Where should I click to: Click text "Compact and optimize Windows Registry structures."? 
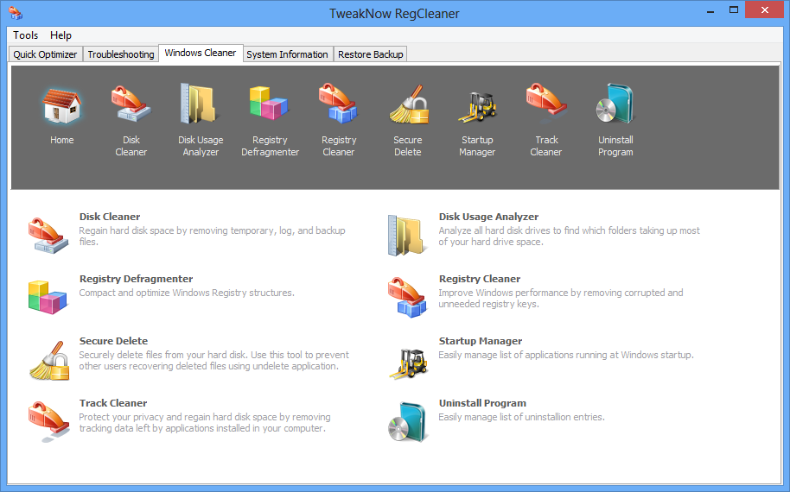[x=187, y=293]
